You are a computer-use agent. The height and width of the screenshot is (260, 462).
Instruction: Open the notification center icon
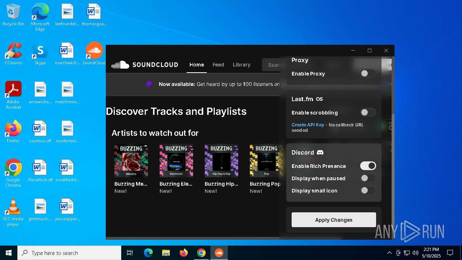450,253
